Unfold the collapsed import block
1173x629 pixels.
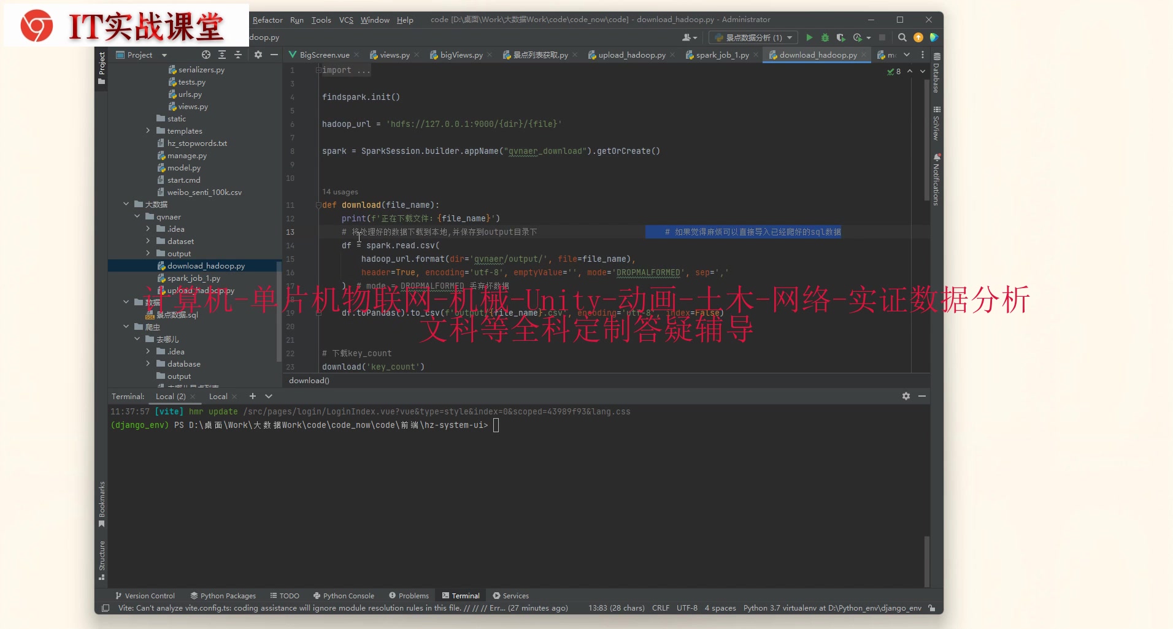[318, 71]
